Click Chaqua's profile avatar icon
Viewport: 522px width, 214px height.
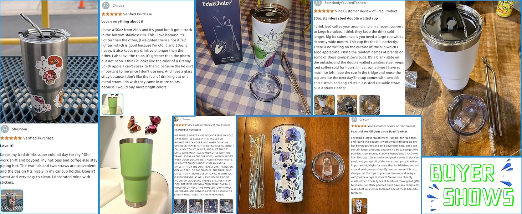click(x=106, y=5)
